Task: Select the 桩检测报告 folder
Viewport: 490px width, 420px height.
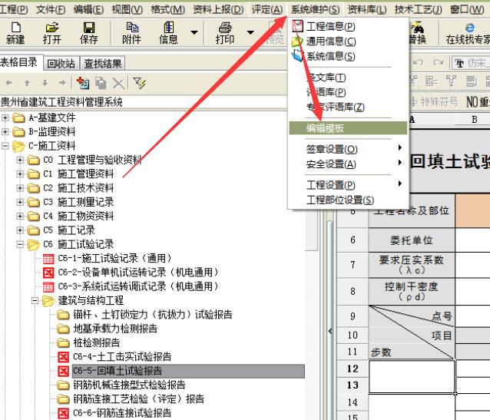Action: (97, 342)
